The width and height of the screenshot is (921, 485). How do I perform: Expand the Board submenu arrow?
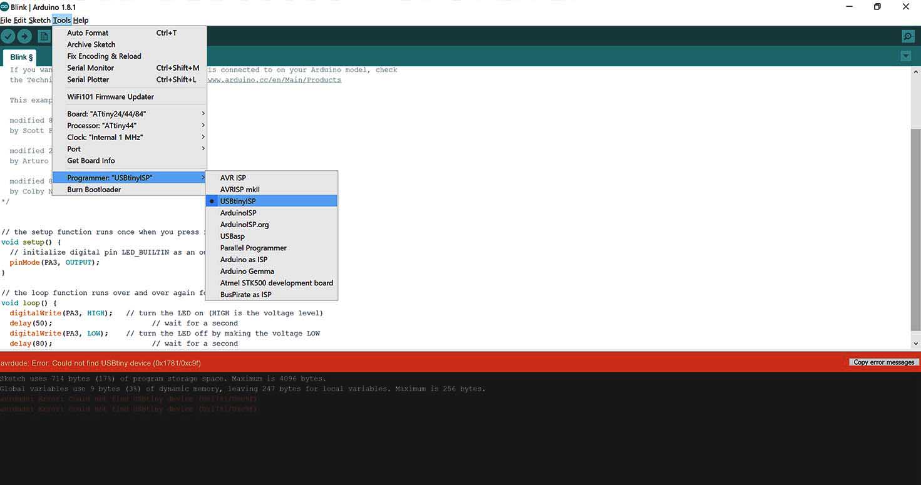203,113
